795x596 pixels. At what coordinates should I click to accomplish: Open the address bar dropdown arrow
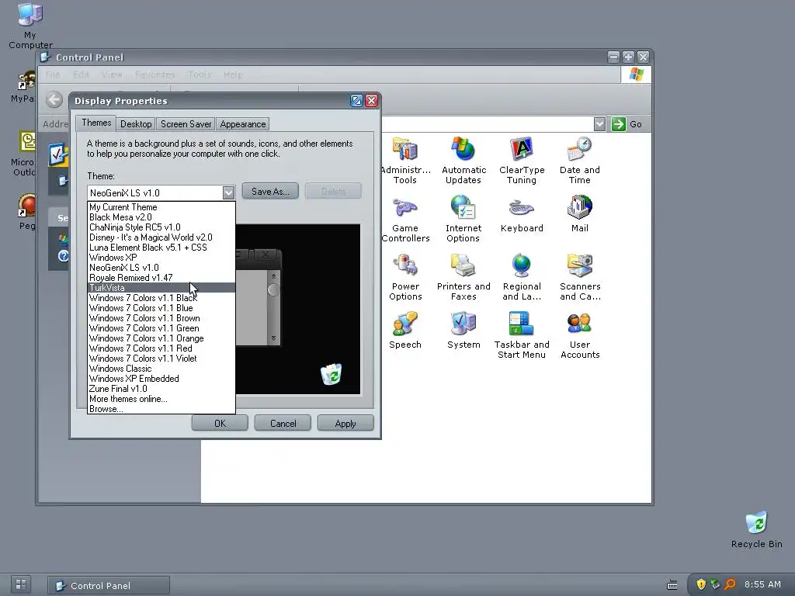[x=599, y=124]
